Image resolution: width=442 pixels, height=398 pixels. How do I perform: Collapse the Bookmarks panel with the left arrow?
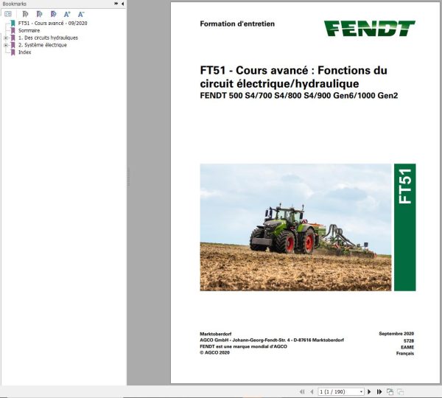click(x=122, y=4)
